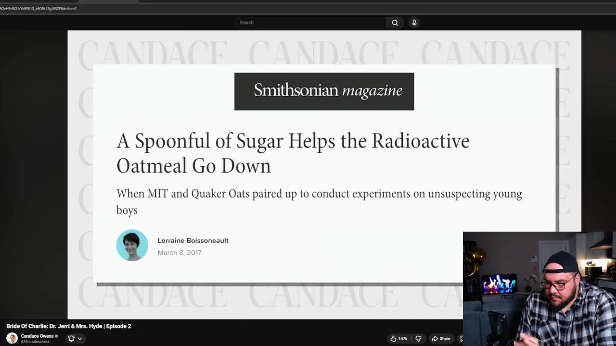This screenshot has height=346, width=616.
Task: Click the Lorraine Boissoneault author photo
Action: [x=132, y=245]
